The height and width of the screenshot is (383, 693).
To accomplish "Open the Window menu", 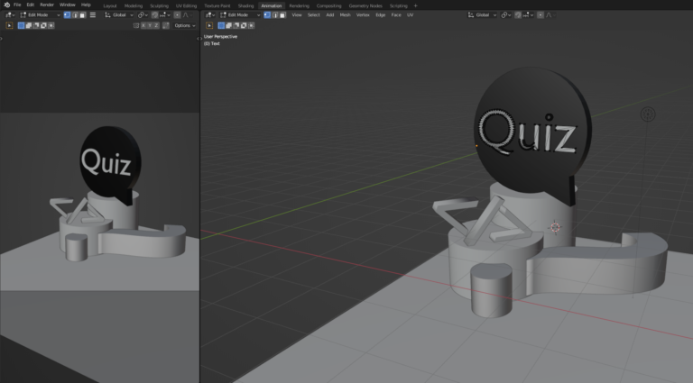I will 67,5.
